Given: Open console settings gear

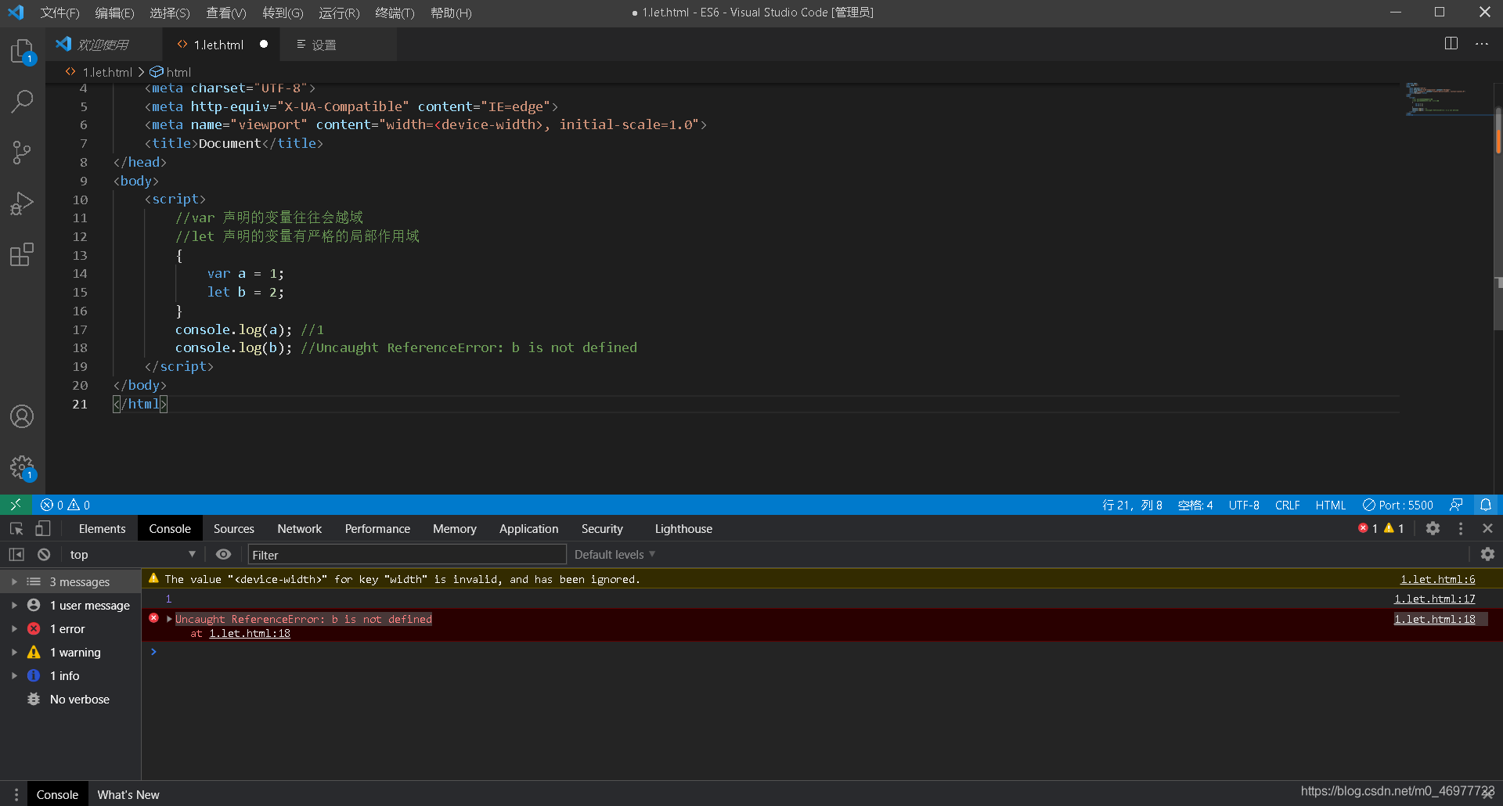Looking at the screenshot, I should tap(1488, 555).
